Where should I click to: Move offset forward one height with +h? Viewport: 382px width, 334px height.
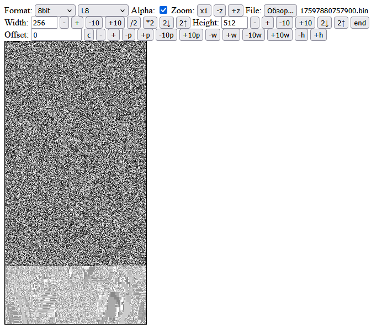[319, 35]
